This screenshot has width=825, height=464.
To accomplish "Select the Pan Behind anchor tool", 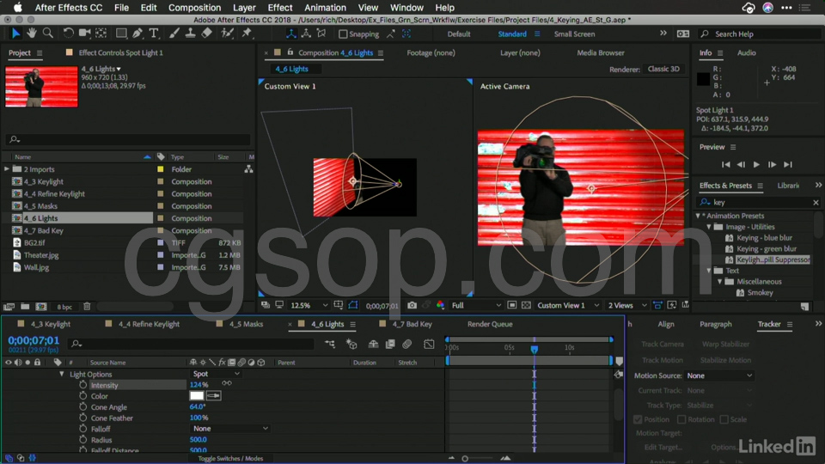I will [101, 34].
